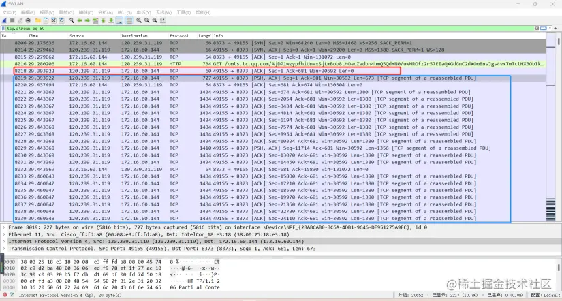The width and height of the screenshot is (562, 301).
Task: Zoom in the packet list text
Action: point(139,20)
